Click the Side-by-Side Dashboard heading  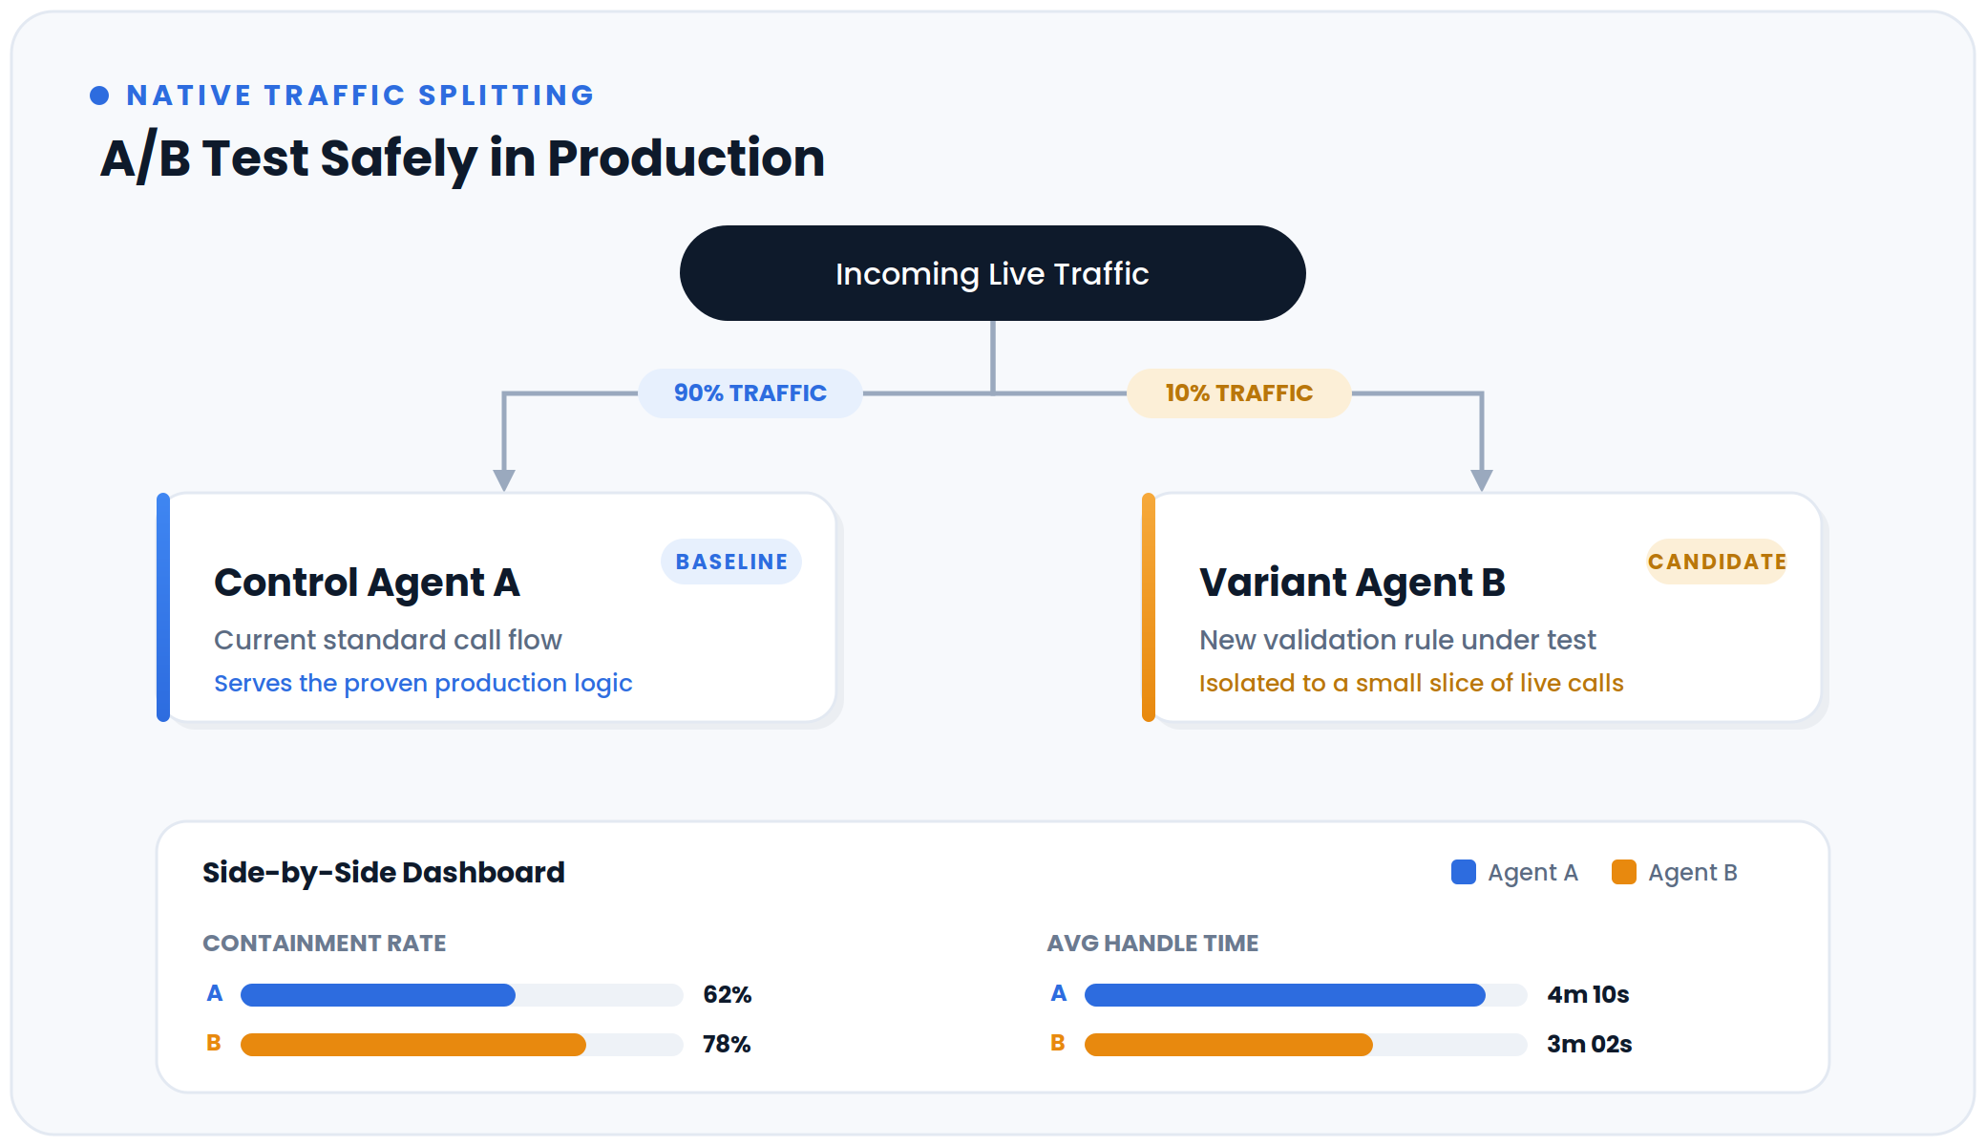click(x=384, y=873)
